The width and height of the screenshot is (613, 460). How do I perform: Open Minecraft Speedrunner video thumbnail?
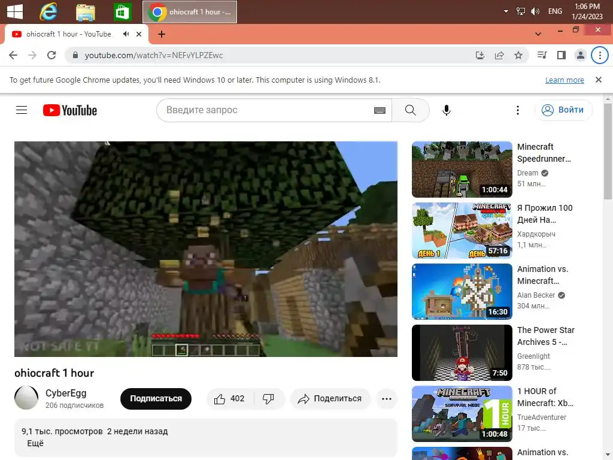462,170
